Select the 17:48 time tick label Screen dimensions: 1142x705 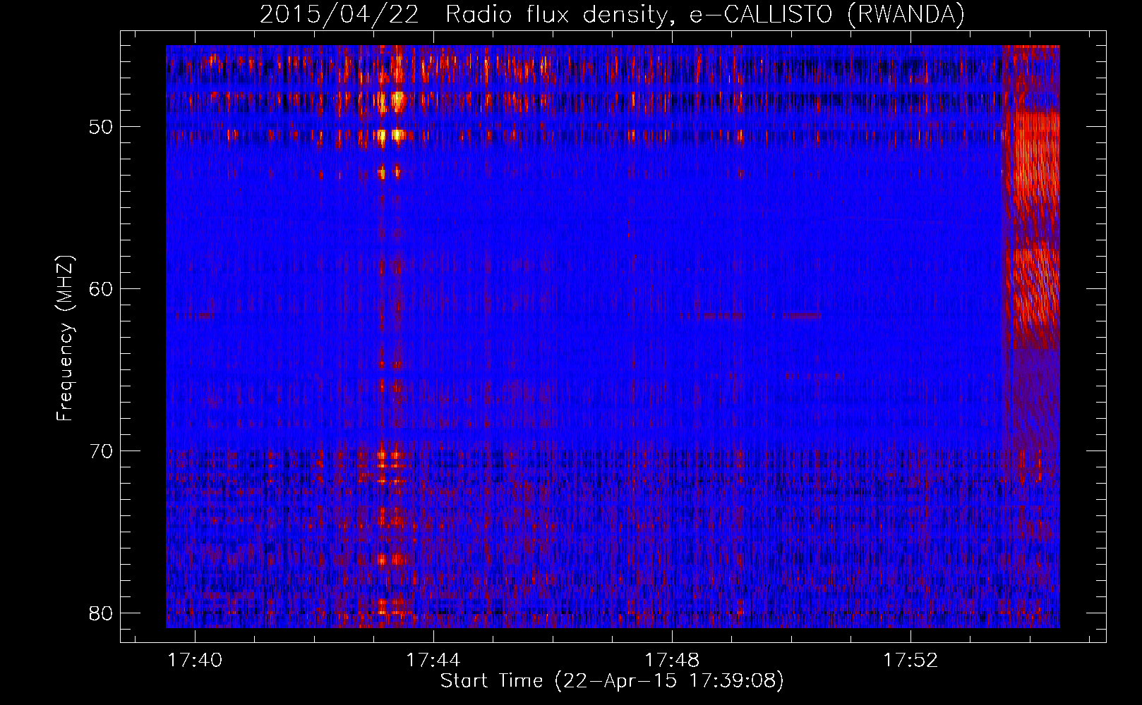(672, 661)
